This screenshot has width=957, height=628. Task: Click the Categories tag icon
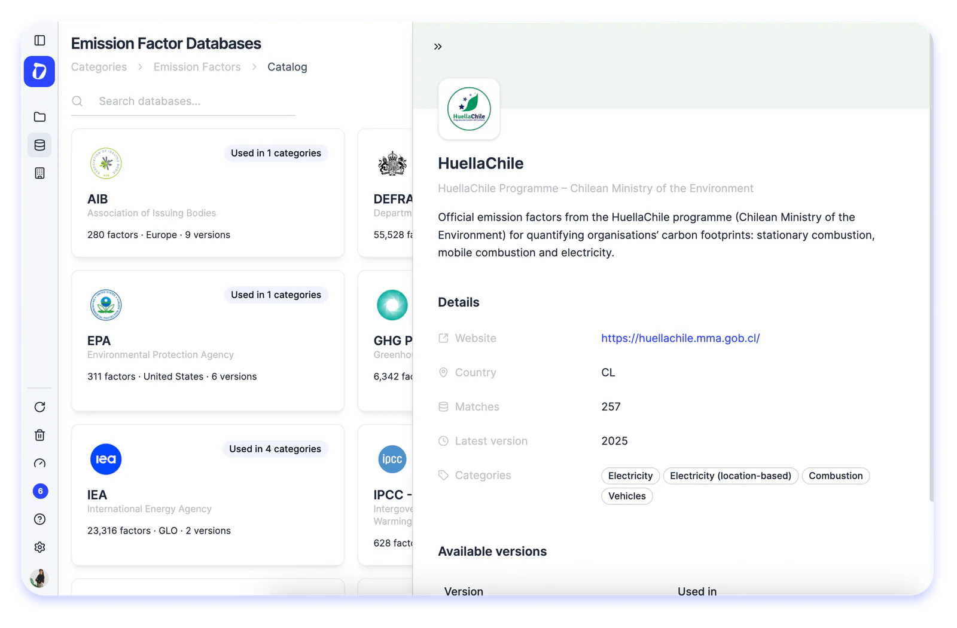(x=443, y=475)
